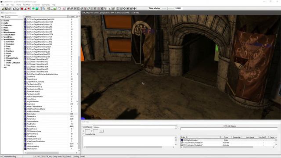Click the pink toolbar icon after speech bubble

(x=64, y=8)
